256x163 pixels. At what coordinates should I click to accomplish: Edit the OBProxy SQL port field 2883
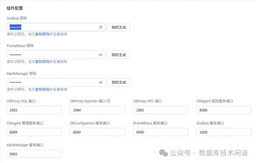point(34,110)
